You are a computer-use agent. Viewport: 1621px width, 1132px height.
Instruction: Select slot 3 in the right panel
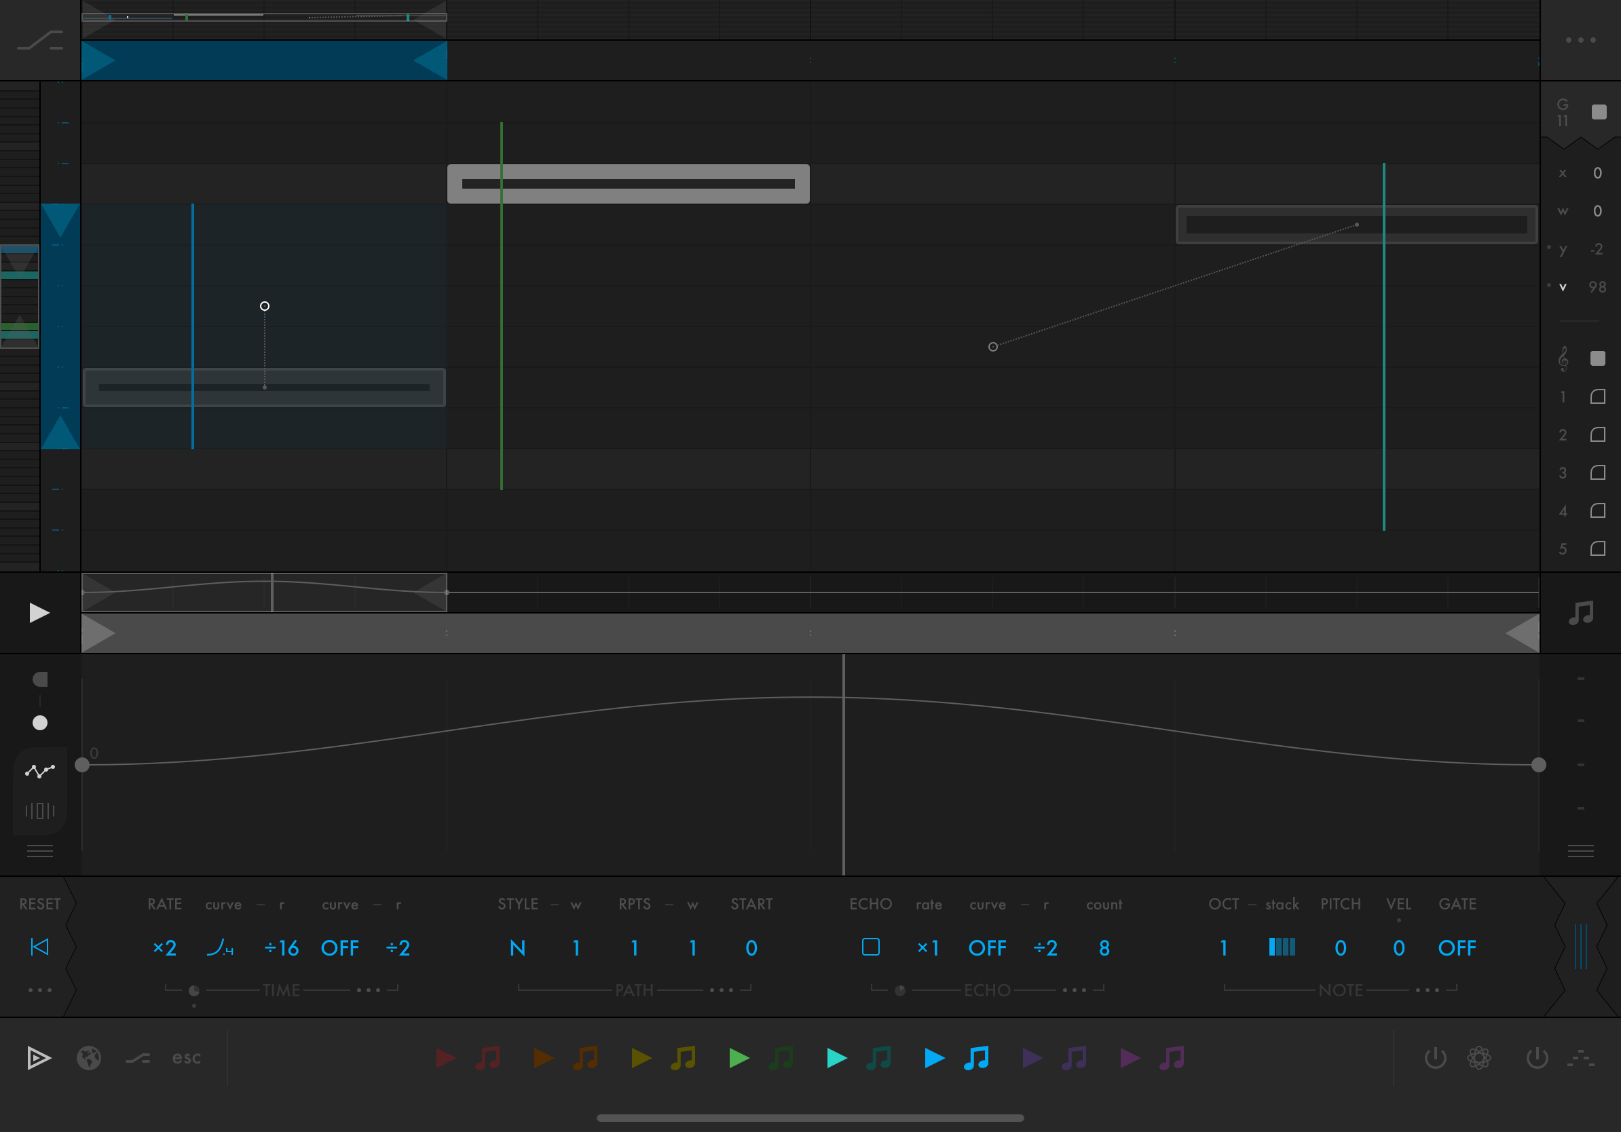1597,472
